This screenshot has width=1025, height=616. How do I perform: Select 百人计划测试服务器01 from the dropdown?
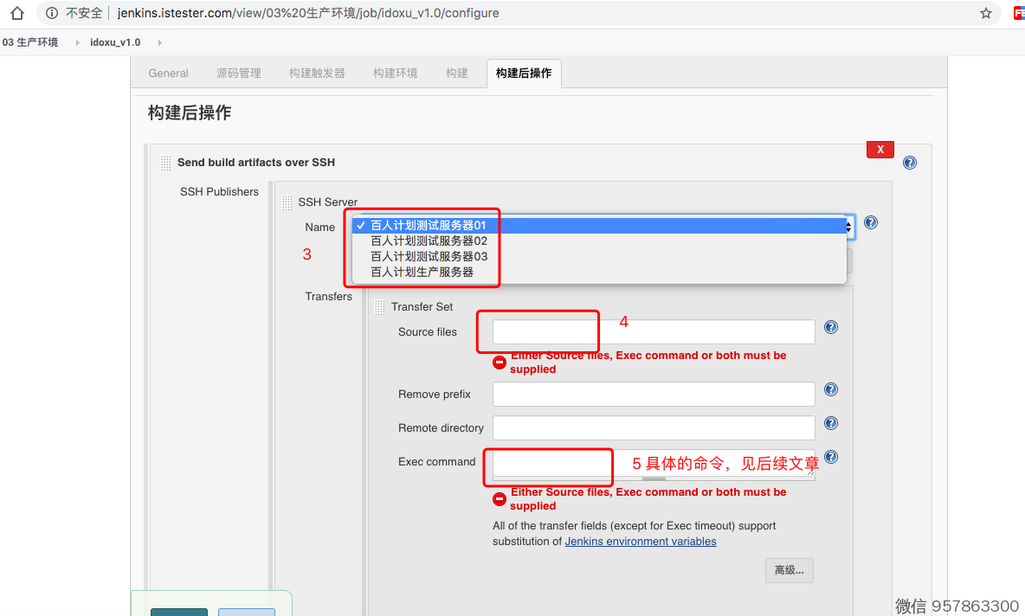[x=429, y=226]
